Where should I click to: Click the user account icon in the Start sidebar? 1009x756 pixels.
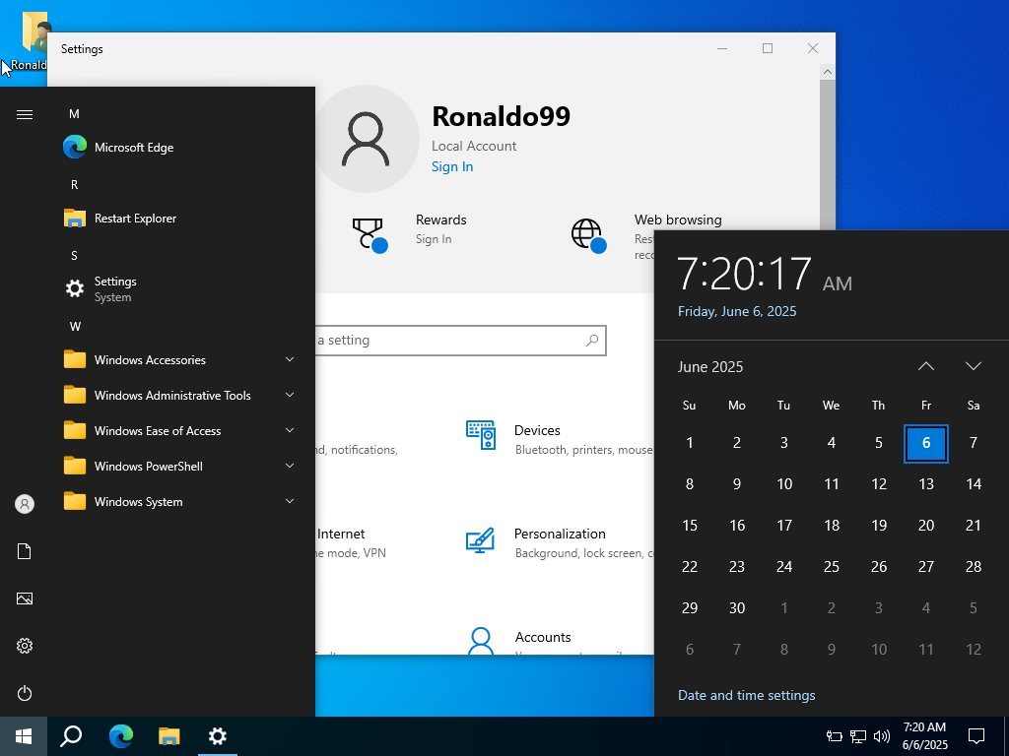click(x=25, y=504)
